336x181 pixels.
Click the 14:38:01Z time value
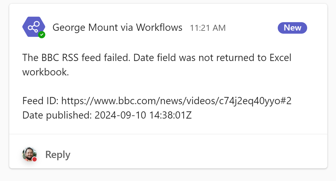(x=170, y=115)
